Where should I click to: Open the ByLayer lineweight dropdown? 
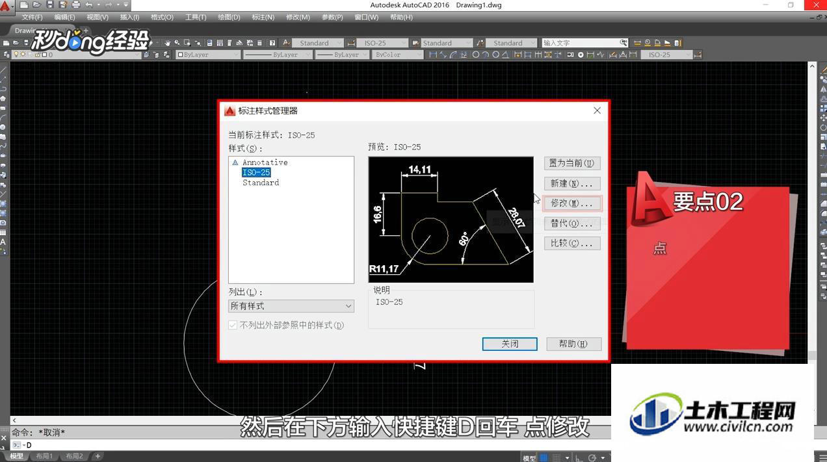tap(342, 55)
